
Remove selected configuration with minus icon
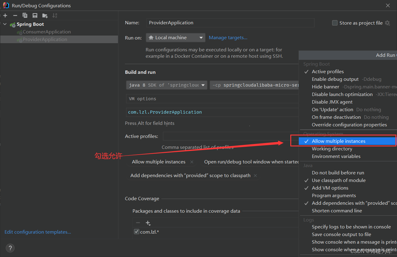point(15,15)
